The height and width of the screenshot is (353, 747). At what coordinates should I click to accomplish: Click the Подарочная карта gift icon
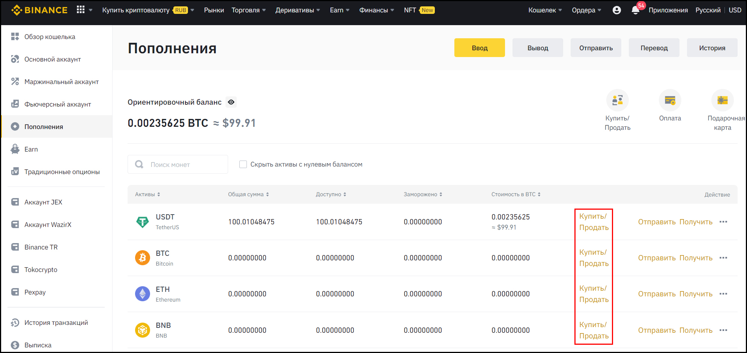(x=722, y=100)
